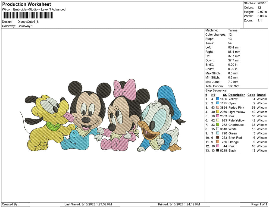Select the Orange swatch at stop 11

pyautogui.click(x=217, y=142)
